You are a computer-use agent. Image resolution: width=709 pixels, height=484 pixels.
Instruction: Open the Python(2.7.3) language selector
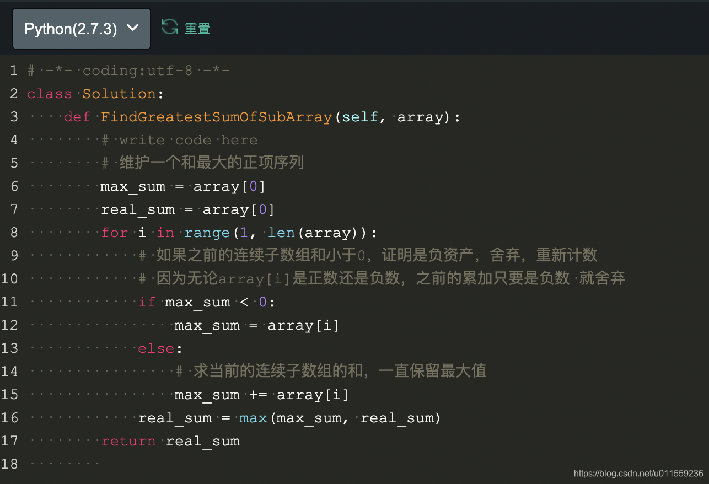[x=72, y=28]
